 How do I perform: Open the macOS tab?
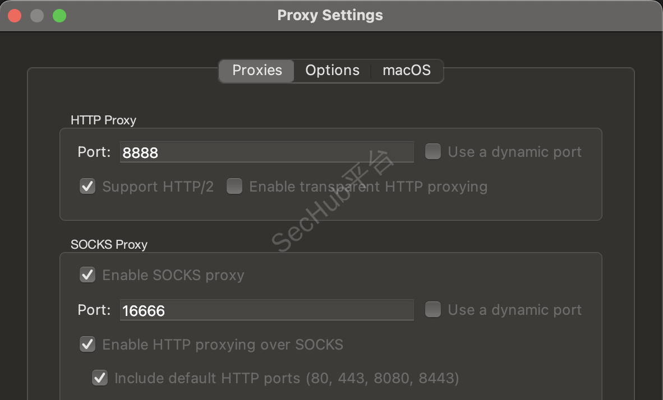(407, 71)
